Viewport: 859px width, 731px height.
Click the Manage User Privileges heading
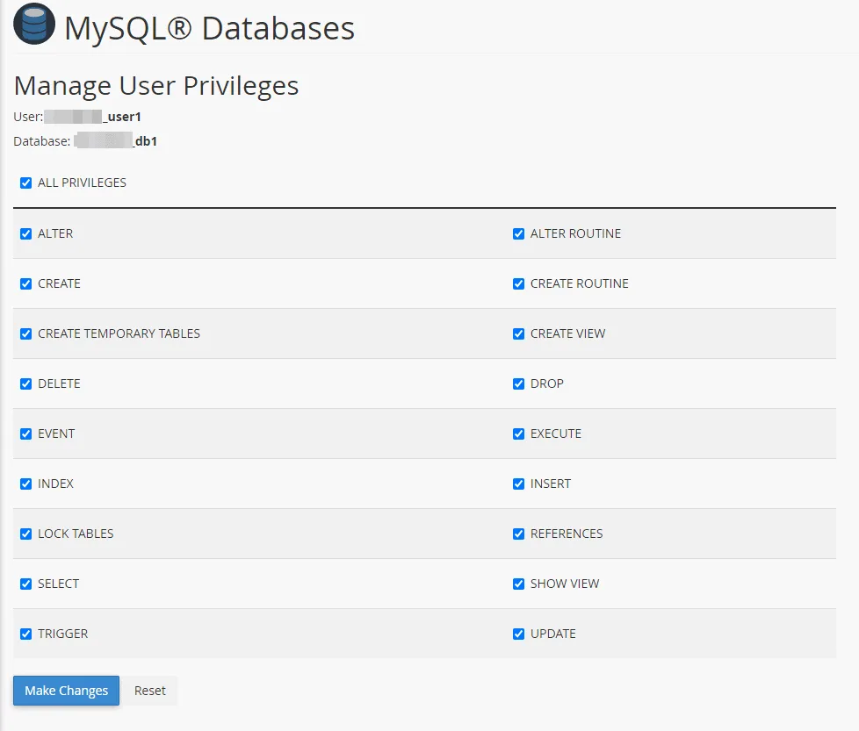(x=156, y=86)
